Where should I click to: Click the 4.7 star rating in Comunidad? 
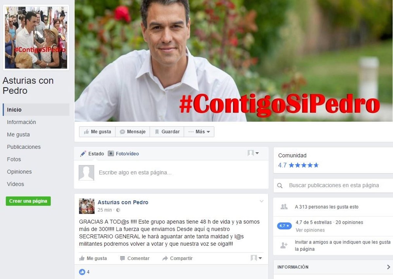298,165
